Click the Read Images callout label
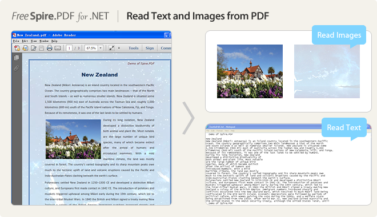This screenshot has height=217, width=377. coord(339,35)
